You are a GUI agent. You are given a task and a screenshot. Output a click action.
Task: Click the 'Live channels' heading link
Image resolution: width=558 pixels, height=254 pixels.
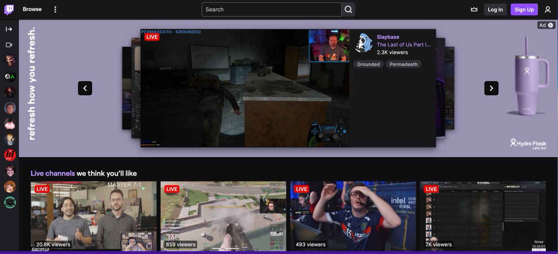53,174
